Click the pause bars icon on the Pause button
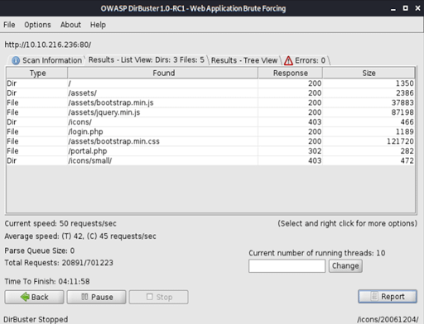 pyautogui.click(x=84, y=297)
